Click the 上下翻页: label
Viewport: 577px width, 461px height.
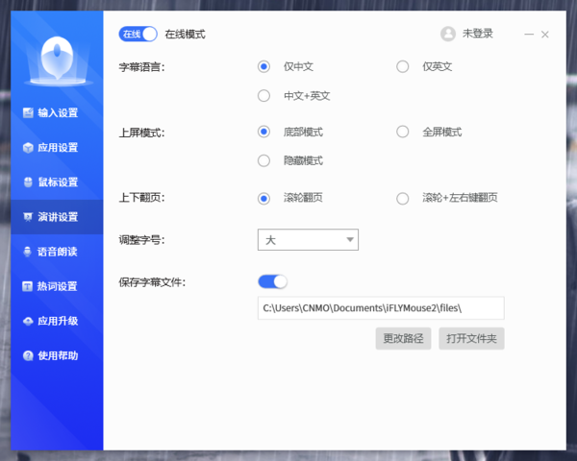[x=141, y=198]
